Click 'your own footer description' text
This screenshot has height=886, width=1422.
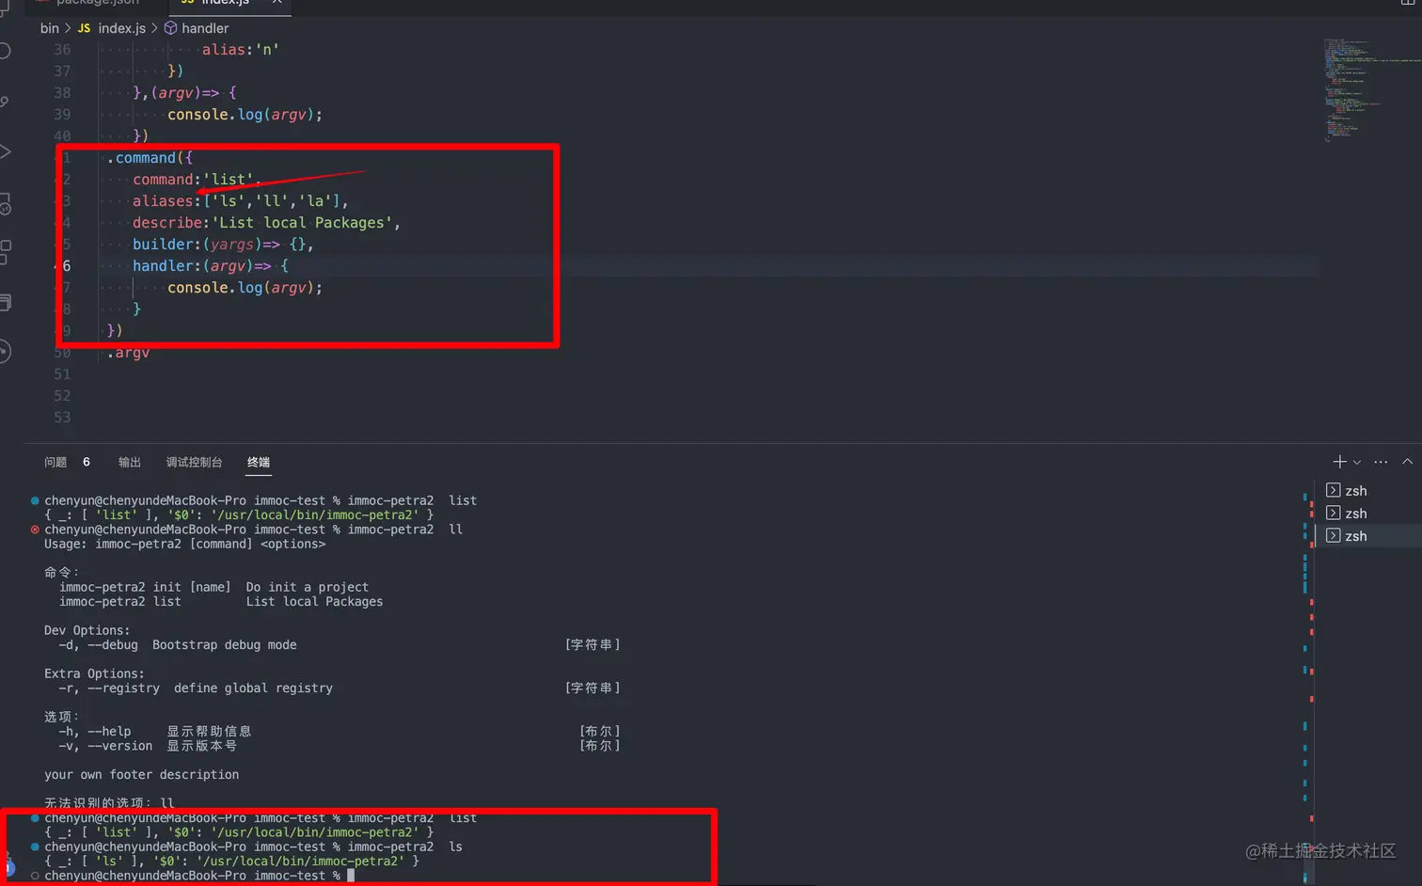click(x=141, y=775)
